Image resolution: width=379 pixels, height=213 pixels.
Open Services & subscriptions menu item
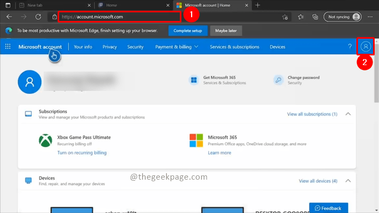(235, 47)
